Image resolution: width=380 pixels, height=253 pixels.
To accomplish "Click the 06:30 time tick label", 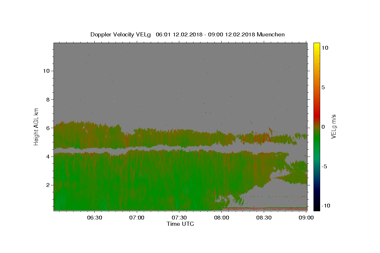I will (94, 218).
